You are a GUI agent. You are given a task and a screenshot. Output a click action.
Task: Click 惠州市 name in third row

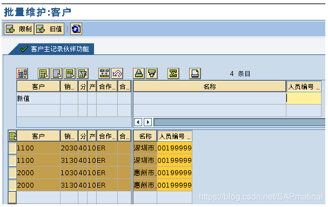click(145, 173)
